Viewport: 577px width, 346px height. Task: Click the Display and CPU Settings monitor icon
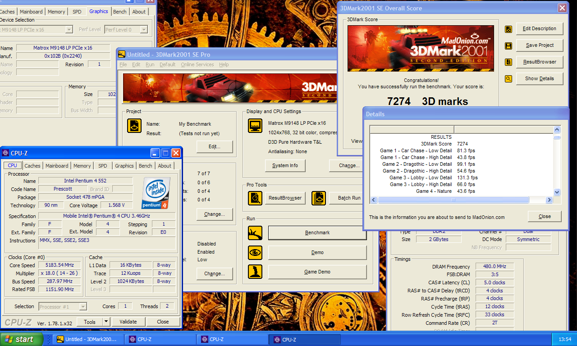point(255,126)
